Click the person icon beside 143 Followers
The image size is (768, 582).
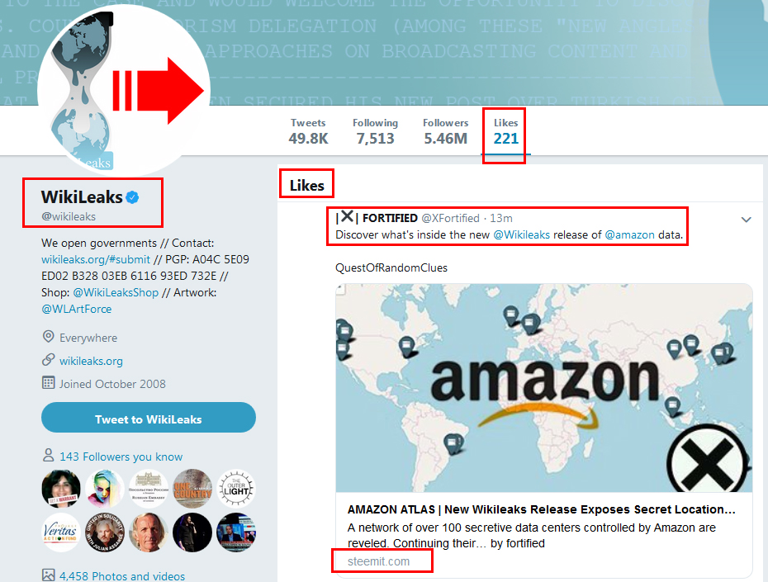tap(48, 455)
